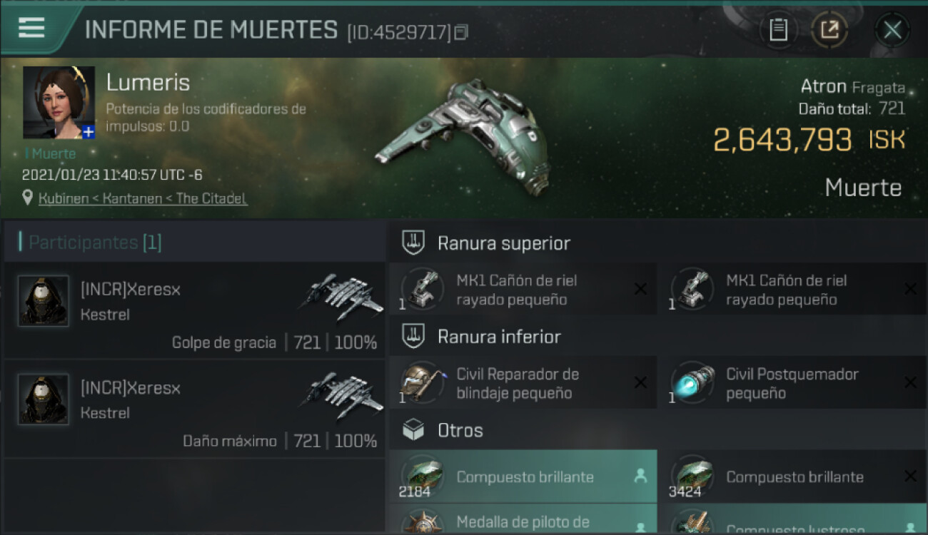The width and height of the screenshot is (928, 535).
Task: Add Lumeris as contact plus icon
Action: click(x=88, y=132)
